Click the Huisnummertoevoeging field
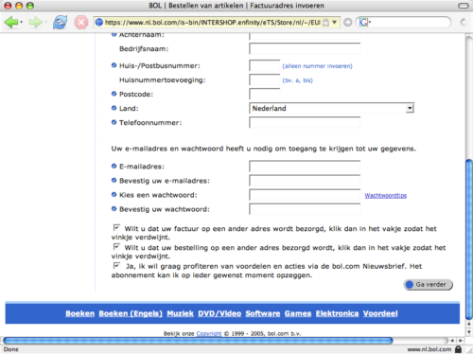The width and height of the screenshot is (473, 354). point(265,80)
